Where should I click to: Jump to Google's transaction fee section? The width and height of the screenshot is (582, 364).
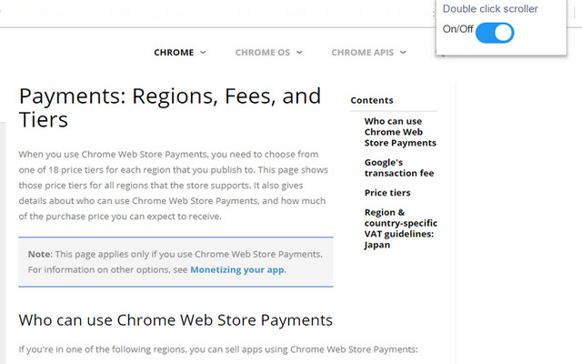click(x=399, y=167)
